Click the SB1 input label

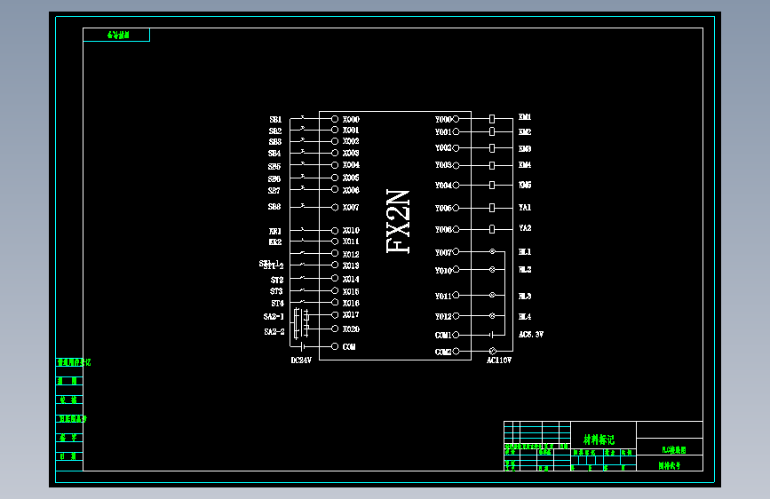point(275,119)
